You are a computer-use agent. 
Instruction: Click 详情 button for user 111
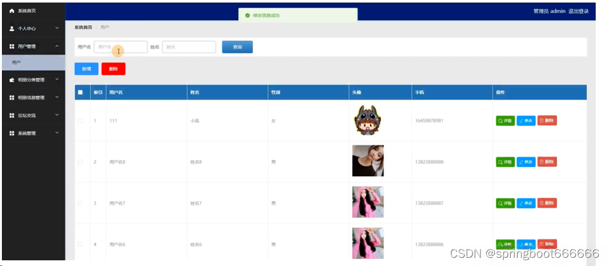pyautogui.click(x=505, y=121)
